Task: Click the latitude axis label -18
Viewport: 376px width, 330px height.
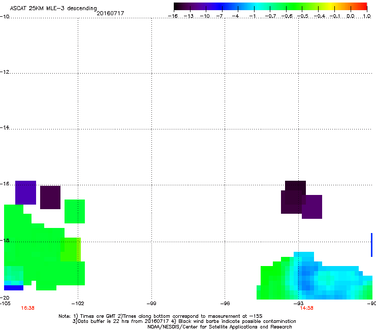Action: pos(5,240)
